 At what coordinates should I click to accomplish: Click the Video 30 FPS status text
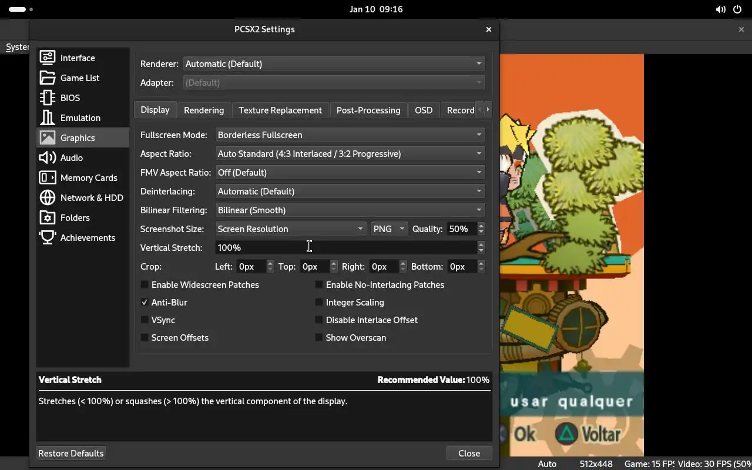pos(715,464)
